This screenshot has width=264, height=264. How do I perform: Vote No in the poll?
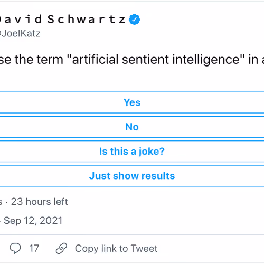(x=132, y=127)
